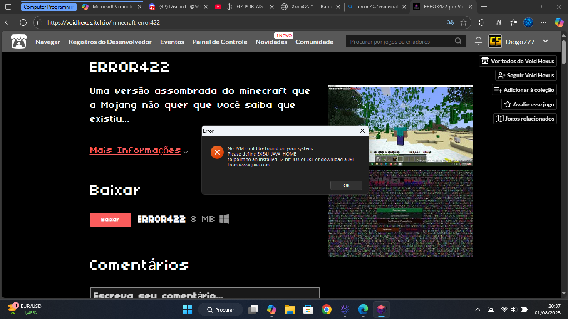Viewport: 568px width, 319px height.
Task: Open Comunidade in the navigation
Action: [314, 42]
